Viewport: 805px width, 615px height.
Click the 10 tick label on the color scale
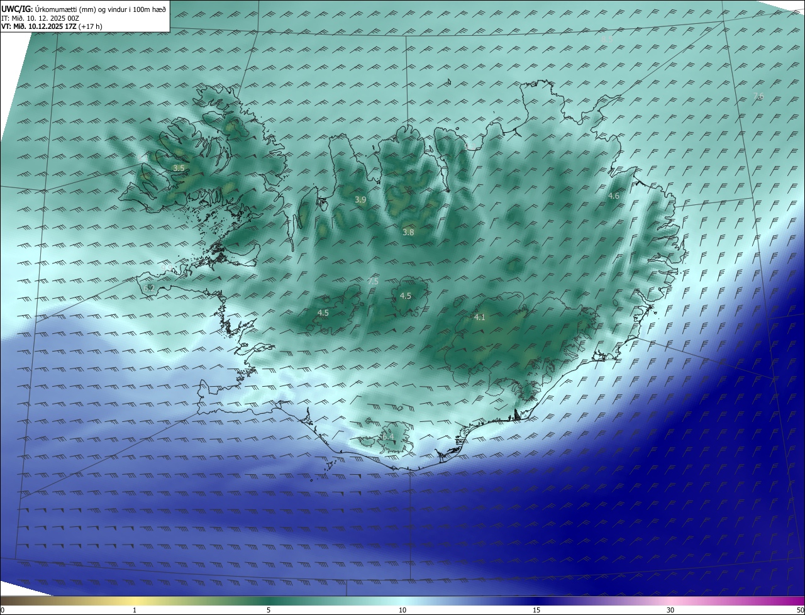pyautogui.click(x=402, y=610)
